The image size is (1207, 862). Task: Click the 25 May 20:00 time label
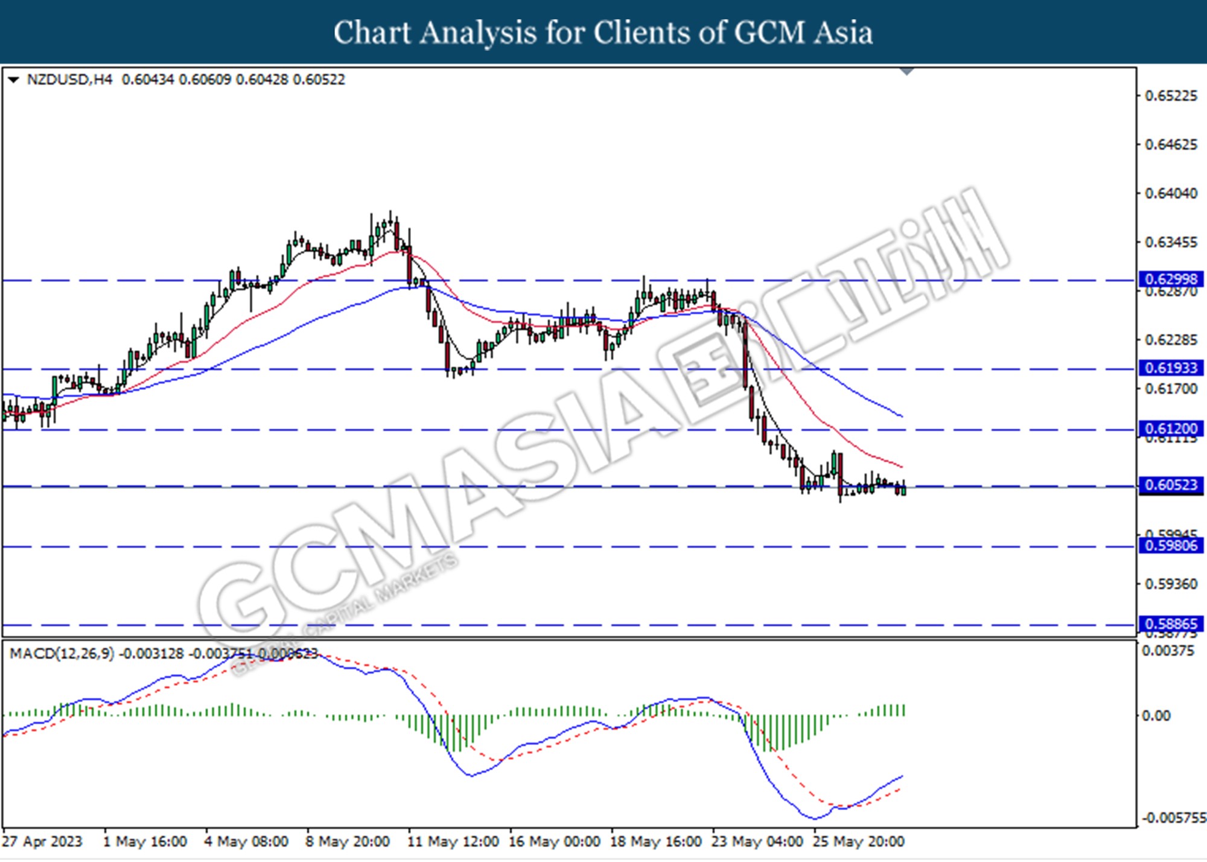[859, 841]
